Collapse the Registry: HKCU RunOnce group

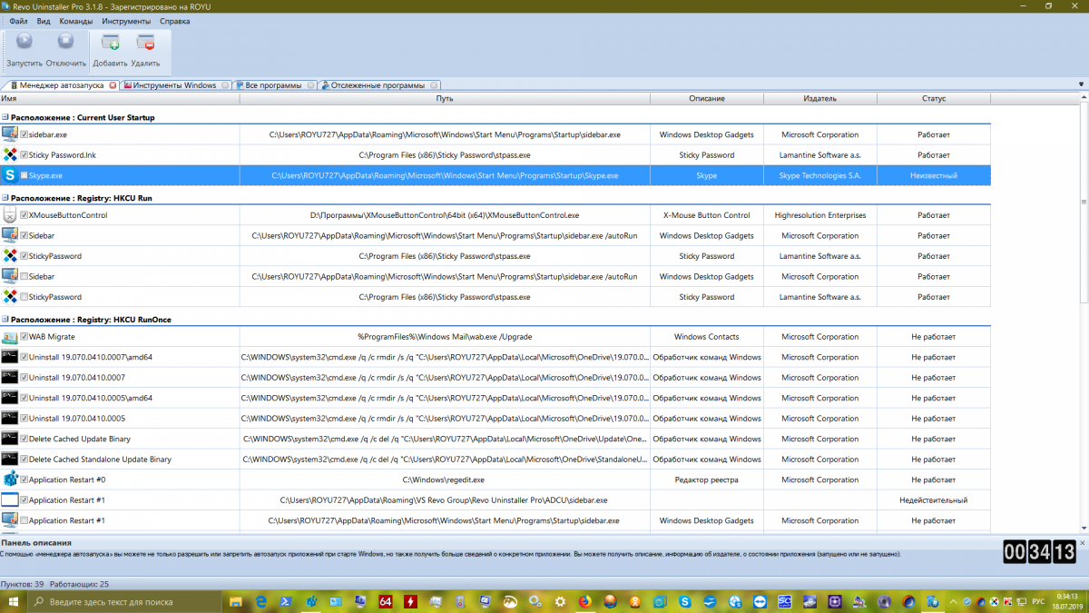(x=5, y=320)
